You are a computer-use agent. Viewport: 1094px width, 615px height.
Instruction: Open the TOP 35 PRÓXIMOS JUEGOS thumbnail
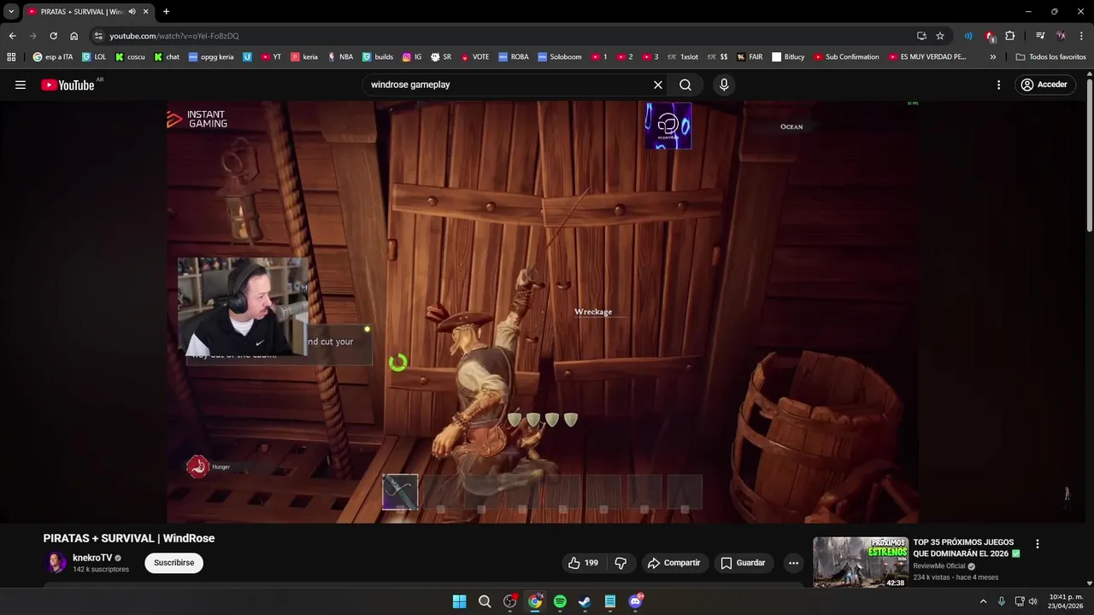click(860, 562)
